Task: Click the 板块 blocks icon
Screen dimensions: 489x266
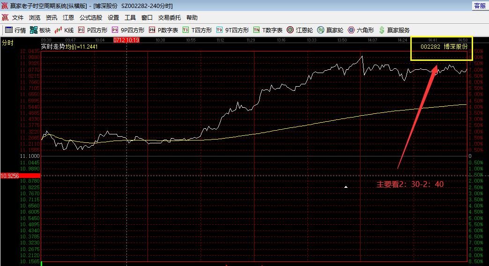Action: click(x=34, y=30)
